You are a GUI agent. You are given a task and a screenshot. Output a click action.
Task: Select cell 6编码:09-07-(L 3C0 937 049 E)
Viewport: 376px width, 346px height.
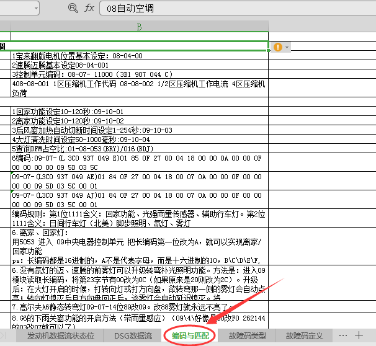pos(140,162)
